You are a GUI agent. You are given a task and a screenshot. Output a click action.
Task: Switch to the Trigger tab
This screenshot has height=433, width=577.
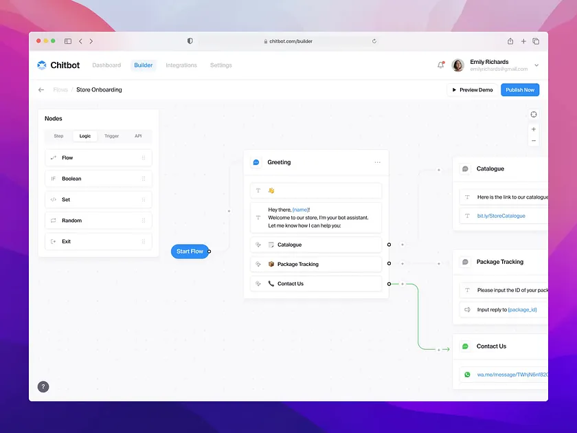111,135
